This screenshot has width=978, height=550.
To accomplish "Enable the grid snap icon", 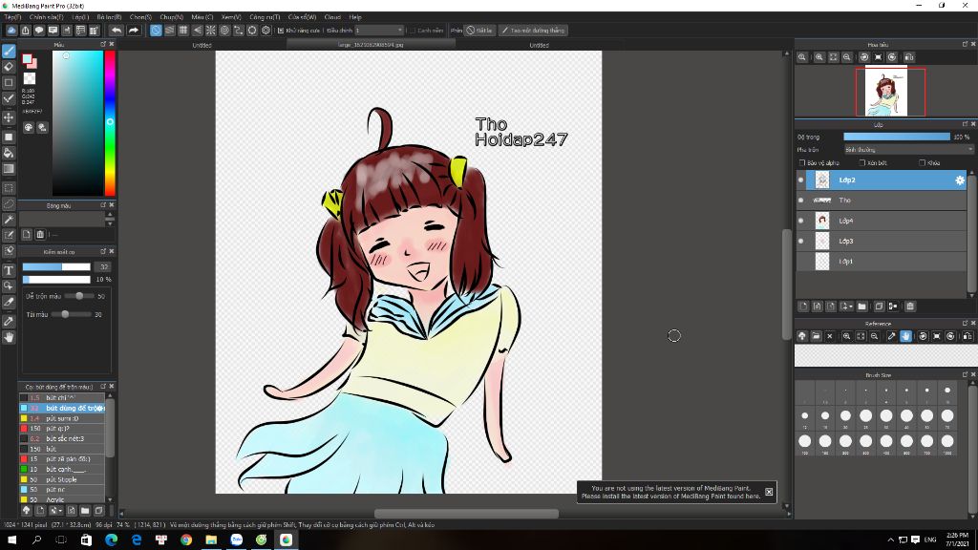I will click(183, 30).
